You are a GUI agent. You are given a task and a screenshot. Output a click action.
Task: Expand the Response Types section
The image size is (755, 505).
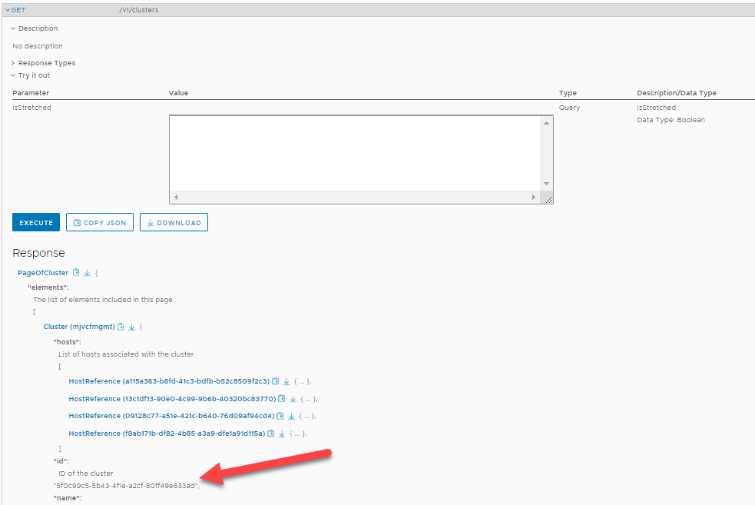point(13,63)
